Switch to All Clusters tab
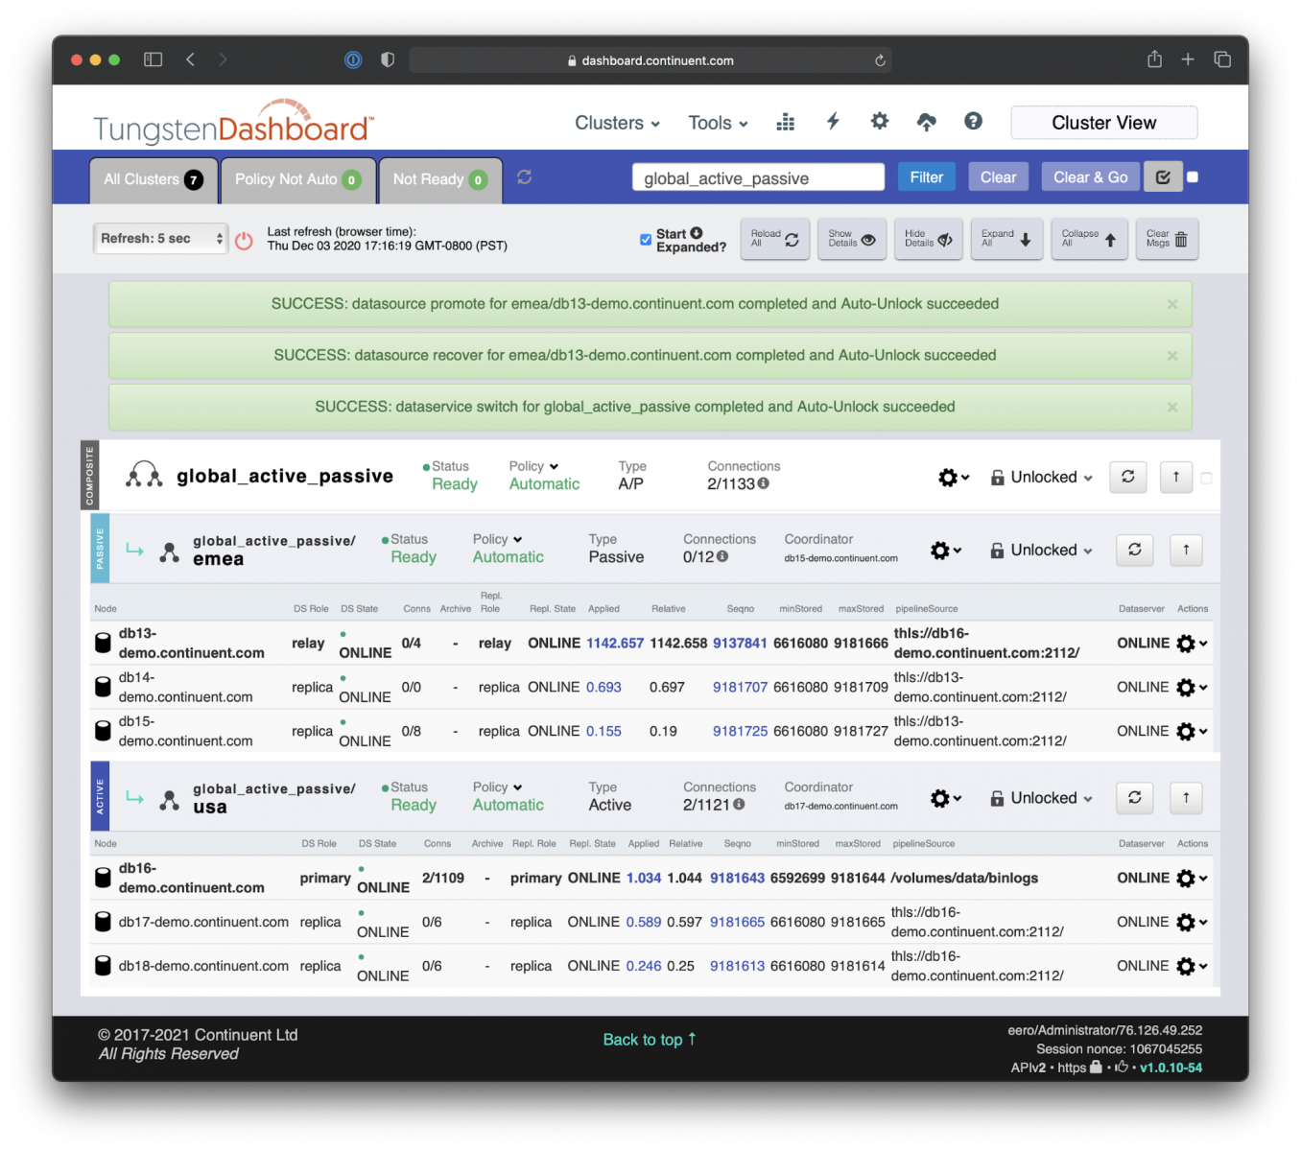 (154, 179)
